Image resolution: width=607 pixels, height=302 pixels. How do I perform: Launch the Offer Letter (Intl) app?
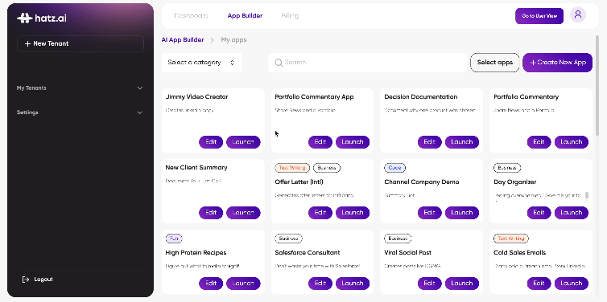(353, 212)
